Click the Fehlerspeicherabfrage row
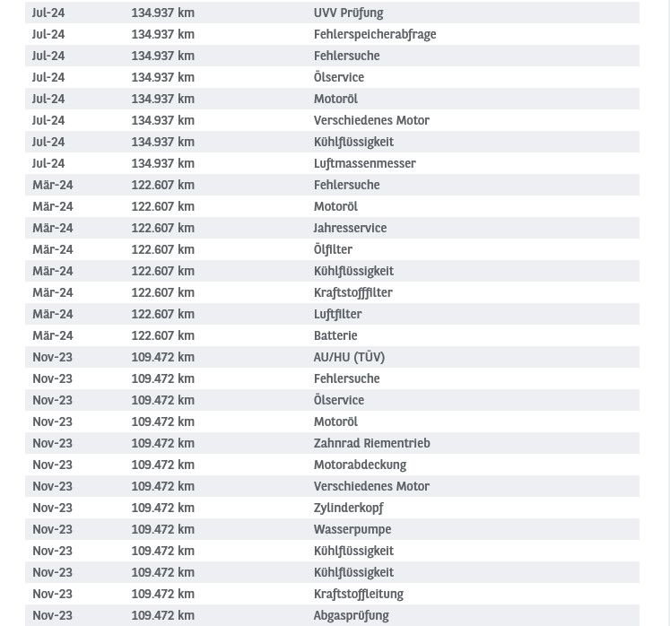670x626 pixels. click(332, 34)
